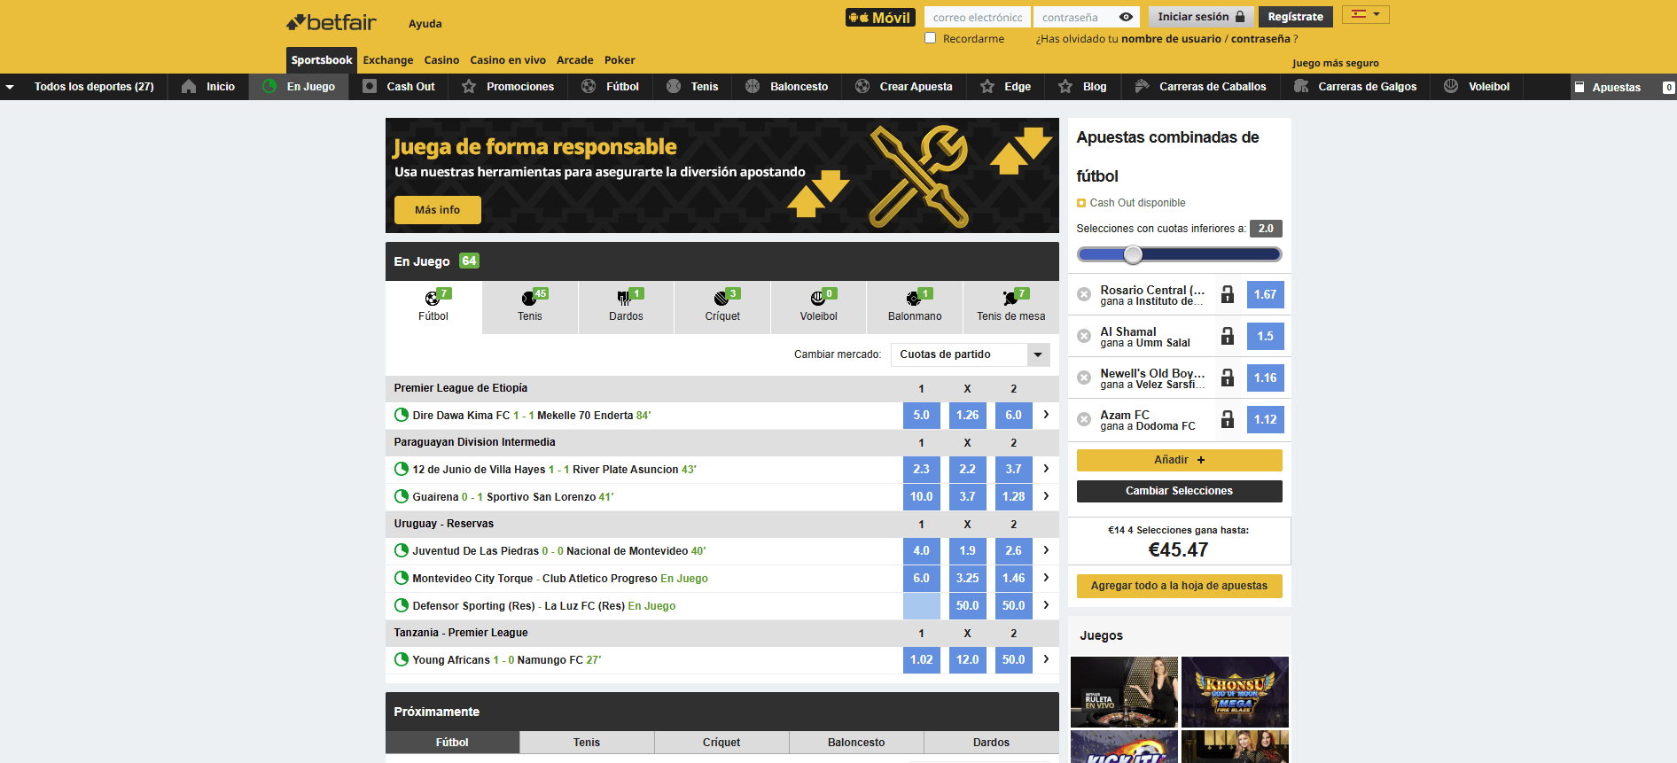Expand Todos los deportes menu arrow

pyautogui.click(x=10, y=87)
